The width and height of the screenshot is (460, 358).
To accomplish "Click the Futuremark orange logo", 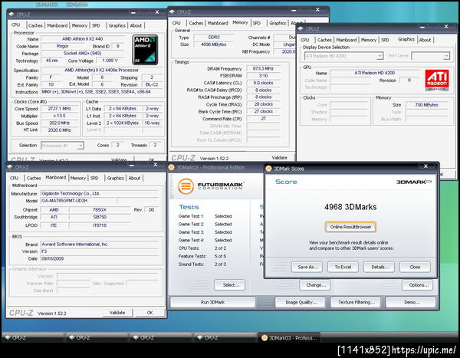I will pyautogui.click(x=186, y=186).
